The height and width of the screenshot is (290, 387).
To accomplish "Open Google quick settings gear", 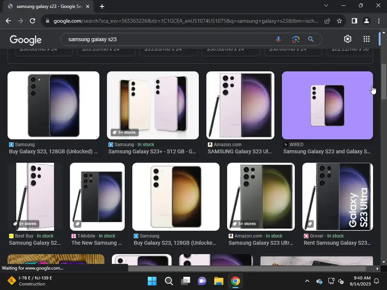I will [x=348, y=39].
